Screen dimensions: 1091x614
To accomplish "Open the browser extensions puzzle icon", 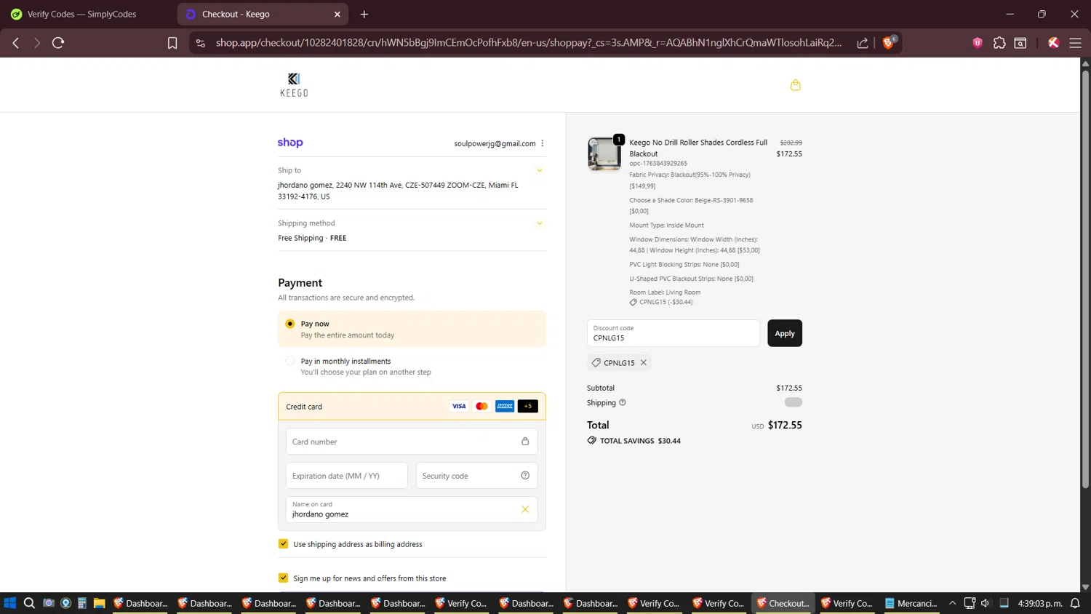I will 999,43.
